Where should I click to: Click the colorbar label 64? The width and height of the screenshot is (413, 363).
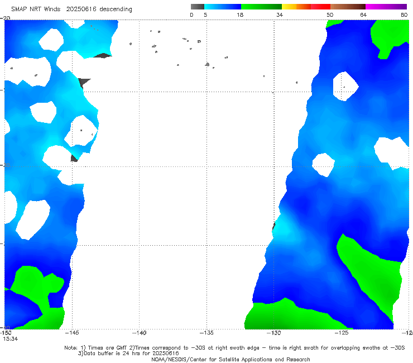(x=363, y=15)
